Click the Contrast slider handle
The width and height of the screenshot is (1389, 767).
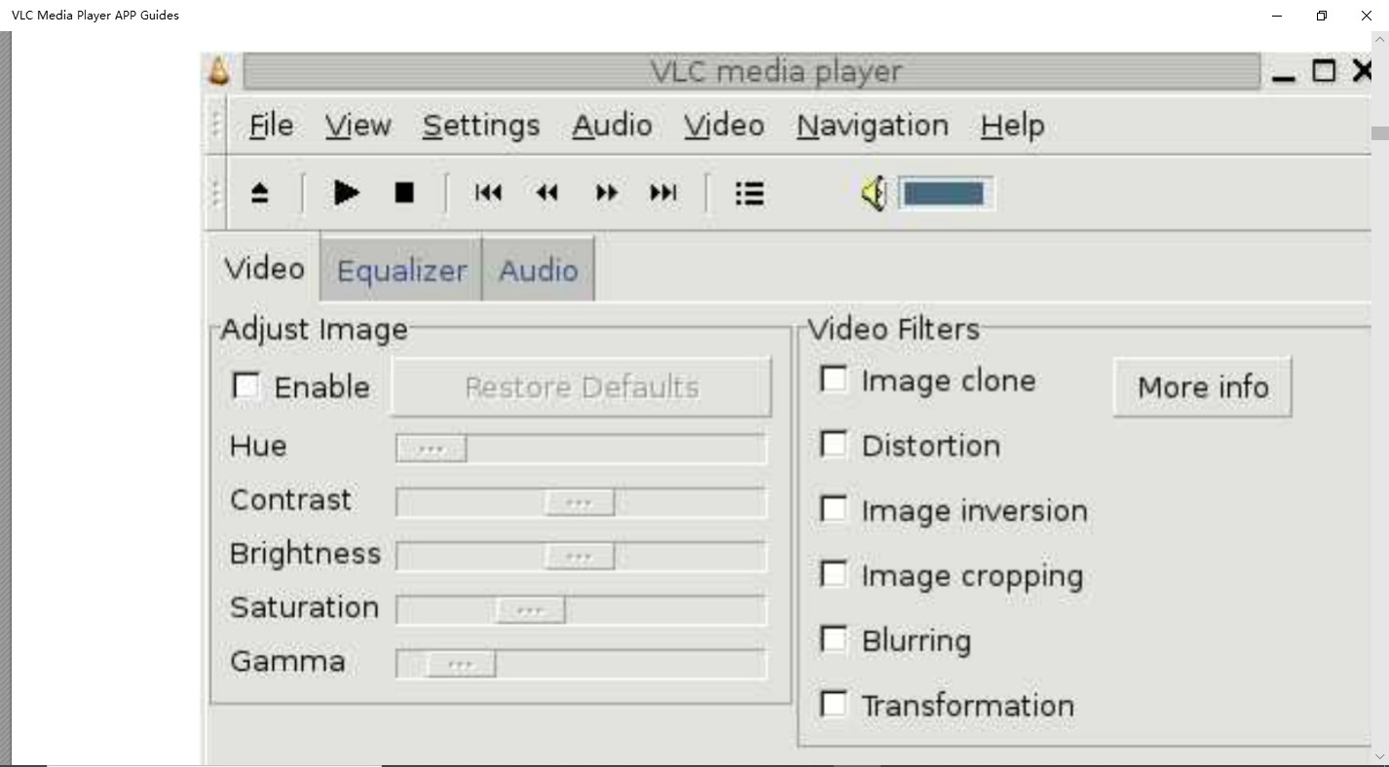(579, 503)
